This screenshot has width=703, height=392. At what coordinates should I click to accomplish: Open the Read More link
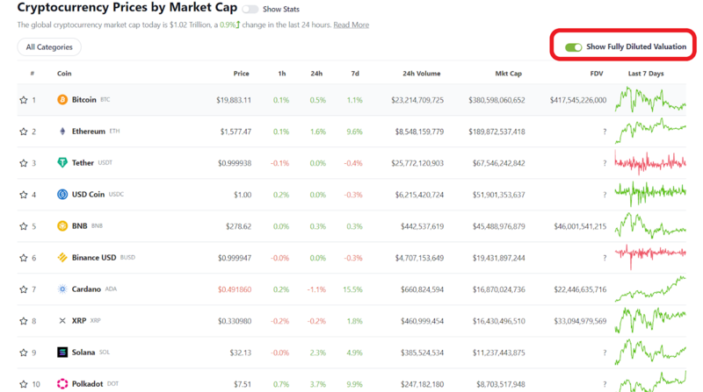click(351, 25)
